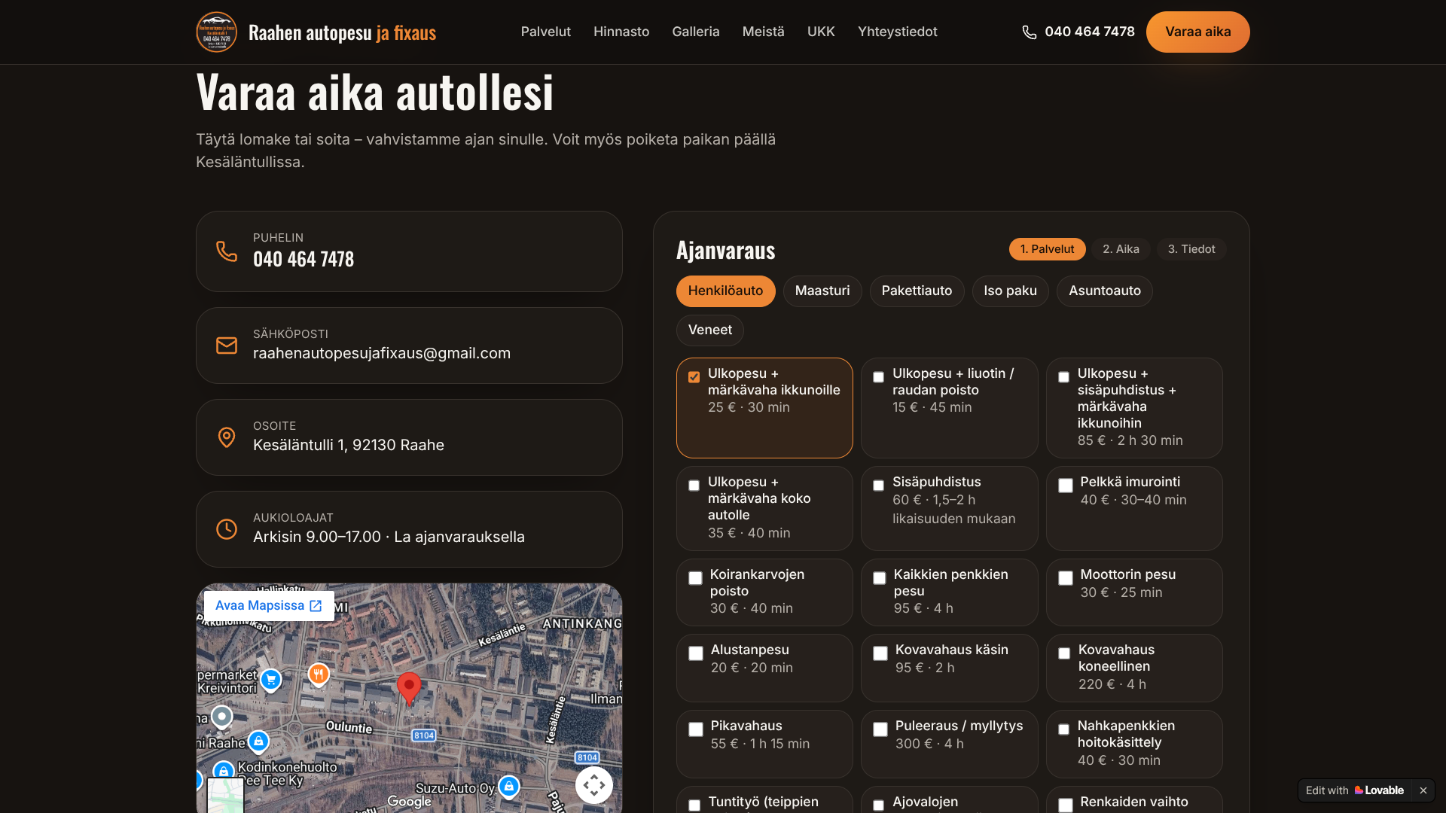Screen dimensions: 1446x813
Task: Click the Raahen autopesu round logo
Action: (216, 32)
